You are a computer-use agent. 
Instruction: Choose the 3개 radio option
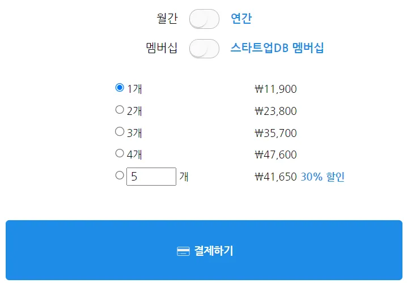120,131
